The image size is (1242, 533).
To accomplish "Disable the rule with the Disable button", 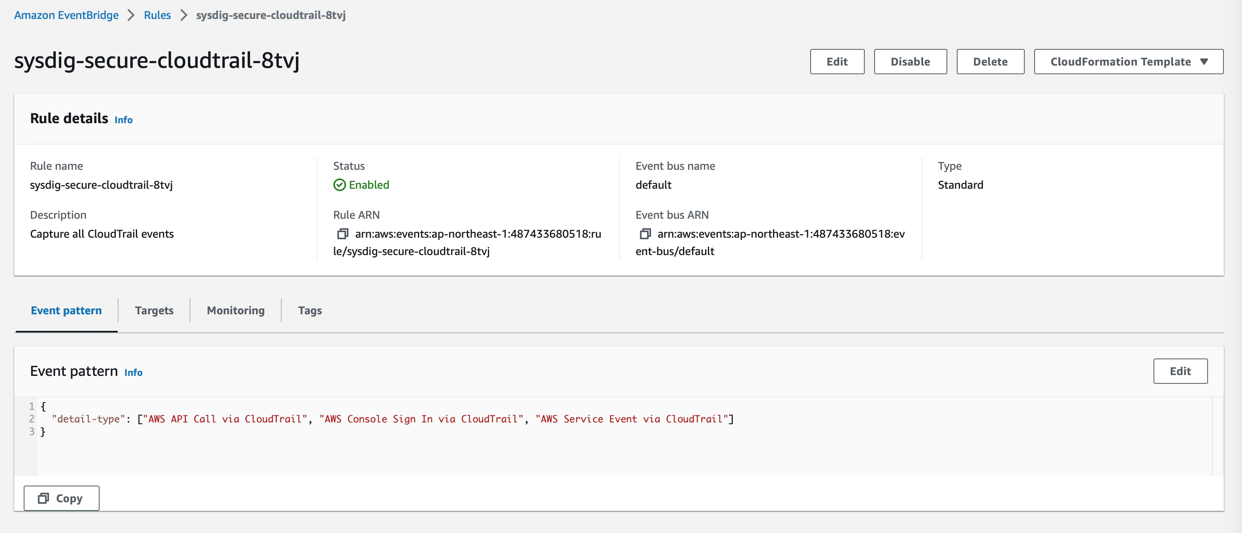I will (910, 62).
